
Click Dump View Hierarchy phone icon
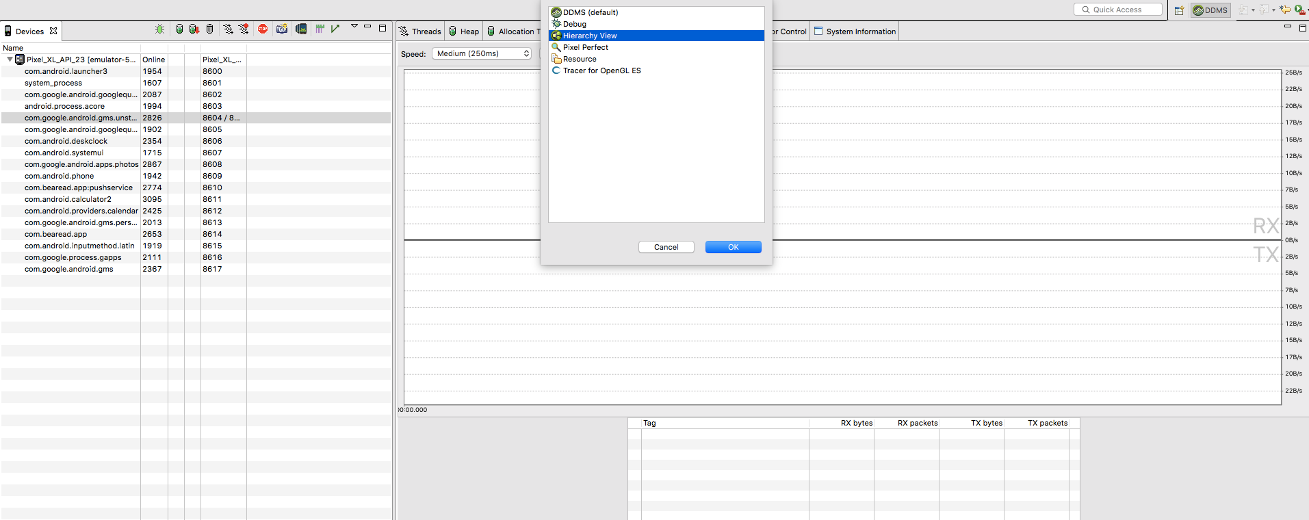301,29
